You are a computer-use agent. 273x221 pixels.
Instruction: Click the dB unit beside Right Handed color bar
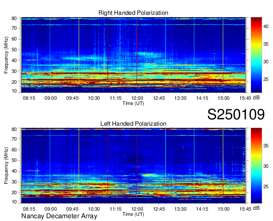256,98
